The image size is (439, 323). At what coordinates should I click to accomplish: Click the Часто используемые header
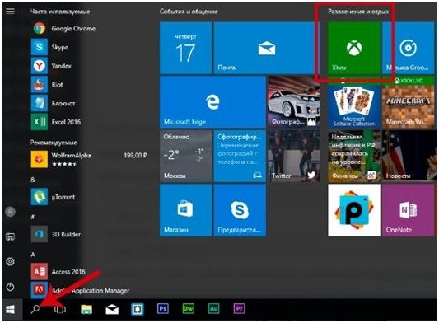pyautogui.click(x=60, y=12)
